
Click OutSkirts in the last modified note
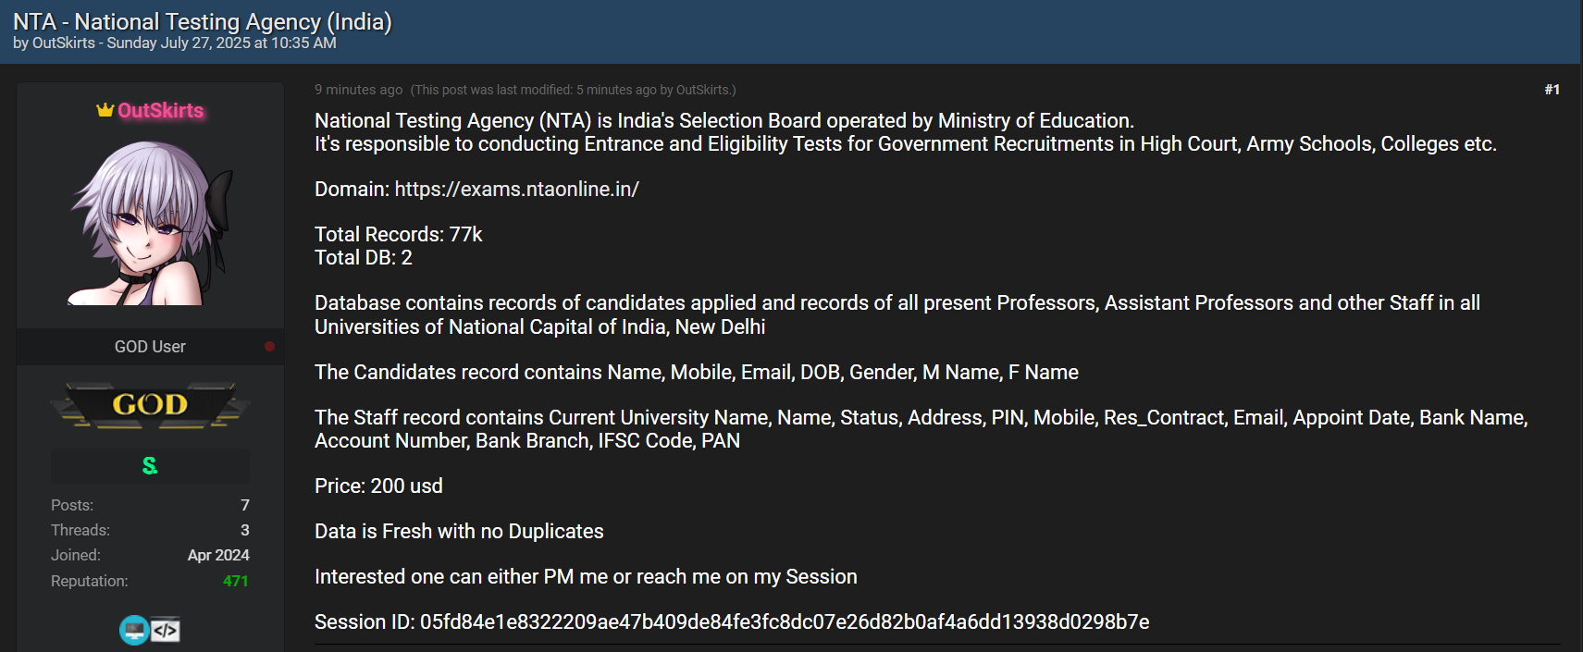click(702, 90)
